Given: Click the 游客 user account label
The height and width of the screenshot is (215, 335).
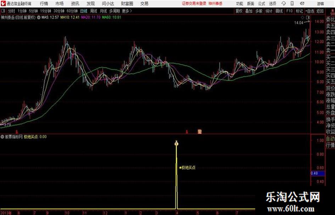Looking at the screenshot, I should pos(320,4).
